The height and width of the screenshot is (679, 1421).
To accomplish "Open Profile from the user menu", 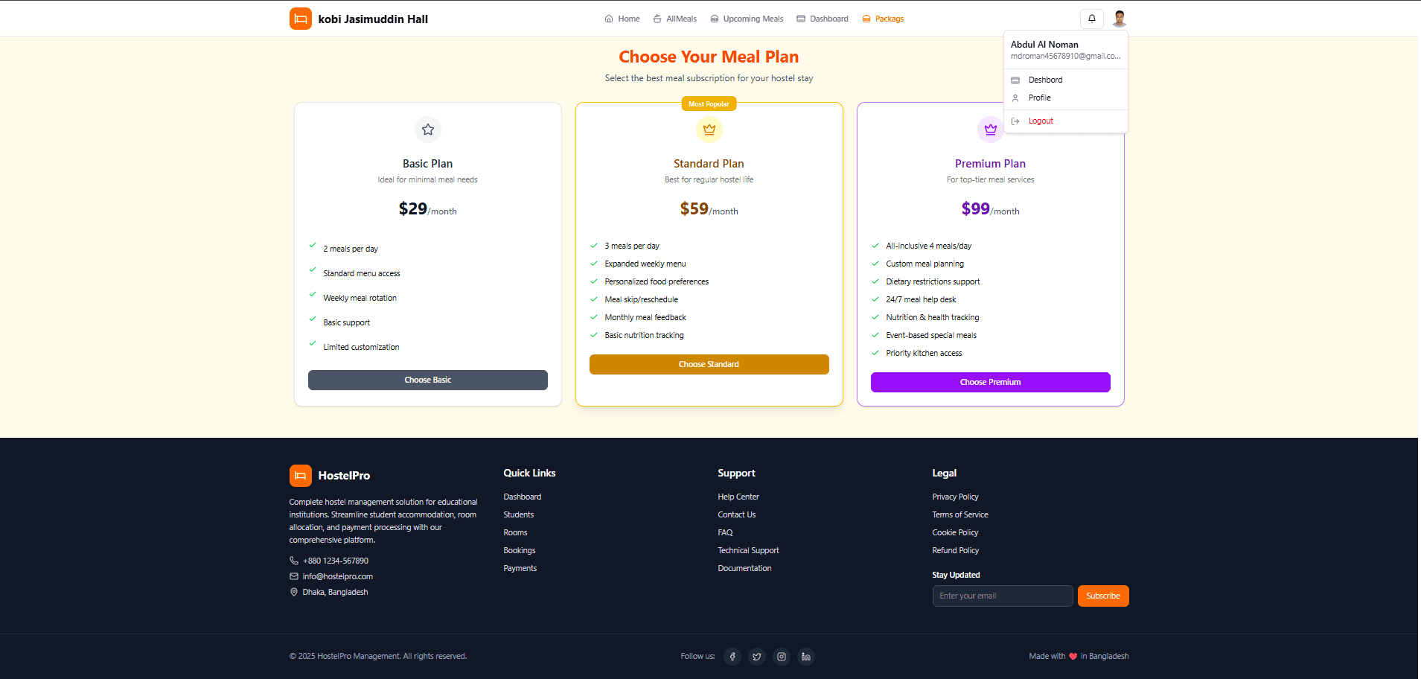I will [x=1039, y=98].
